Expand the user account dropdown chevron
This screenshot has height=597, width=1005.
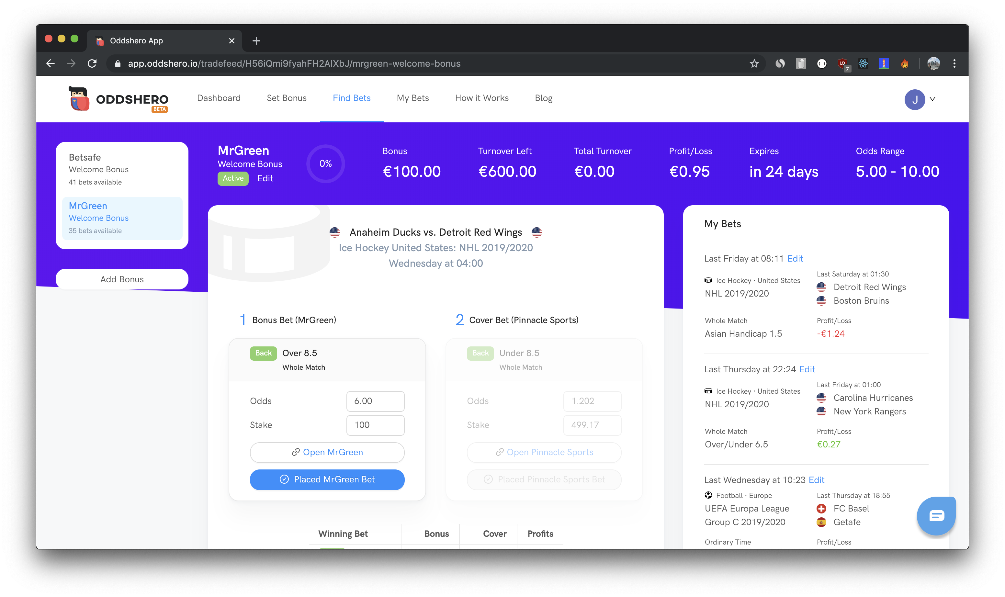click(x=932, y=99)
